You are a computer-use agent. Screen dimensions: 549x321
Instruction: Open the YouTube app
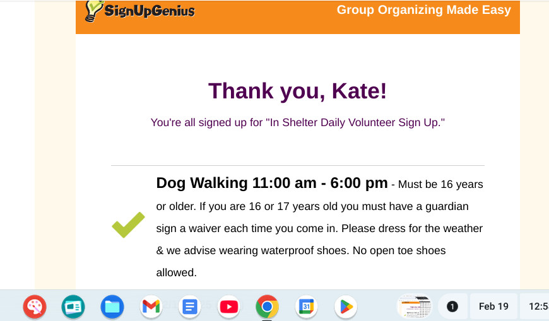point(228,307)
